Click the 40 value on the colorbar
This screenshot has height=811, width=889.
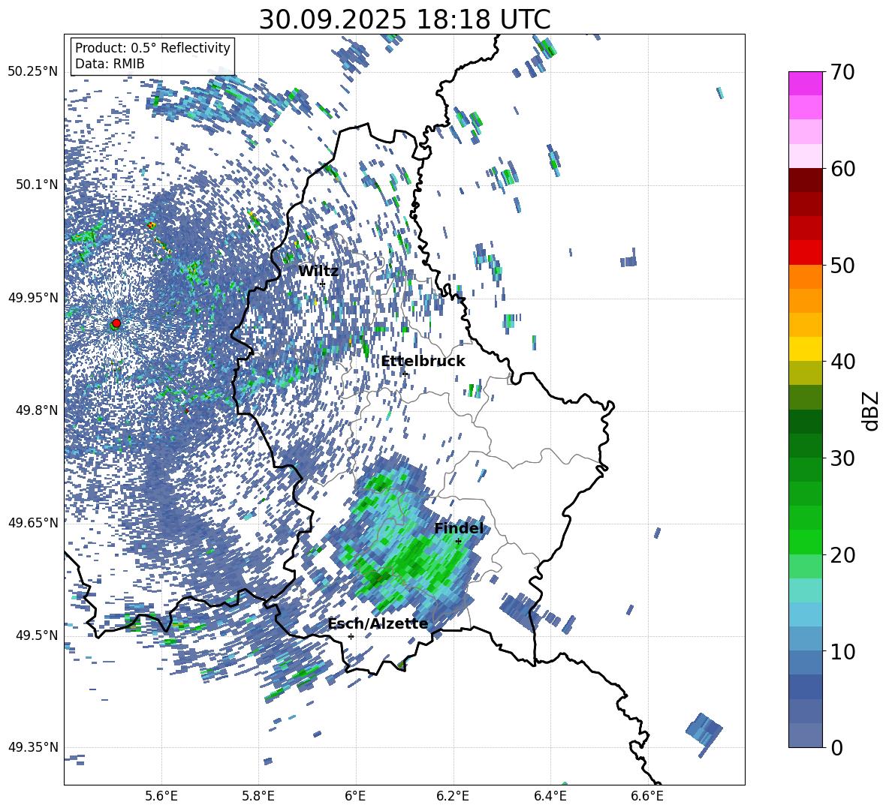click(x=842, y=362)
